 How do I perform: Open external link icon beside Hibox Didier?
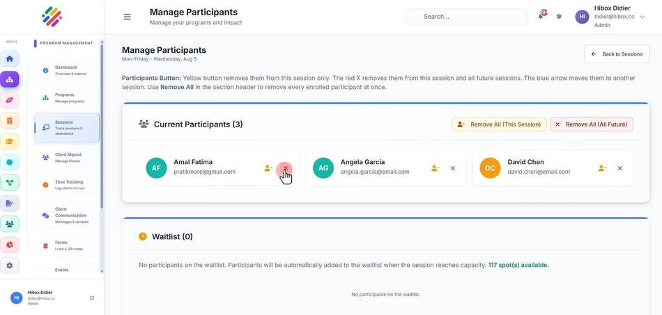point(92,298)
